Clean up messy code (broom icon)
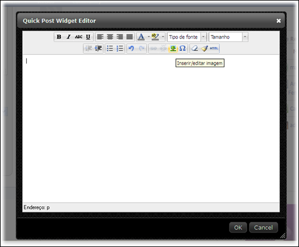299x247 pixels. [x=204, y=48]
